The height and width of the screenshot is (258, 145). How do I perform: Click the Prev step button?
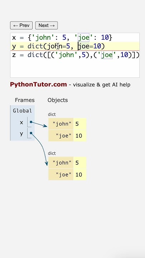pyautogui.click(x=21, y=25)
